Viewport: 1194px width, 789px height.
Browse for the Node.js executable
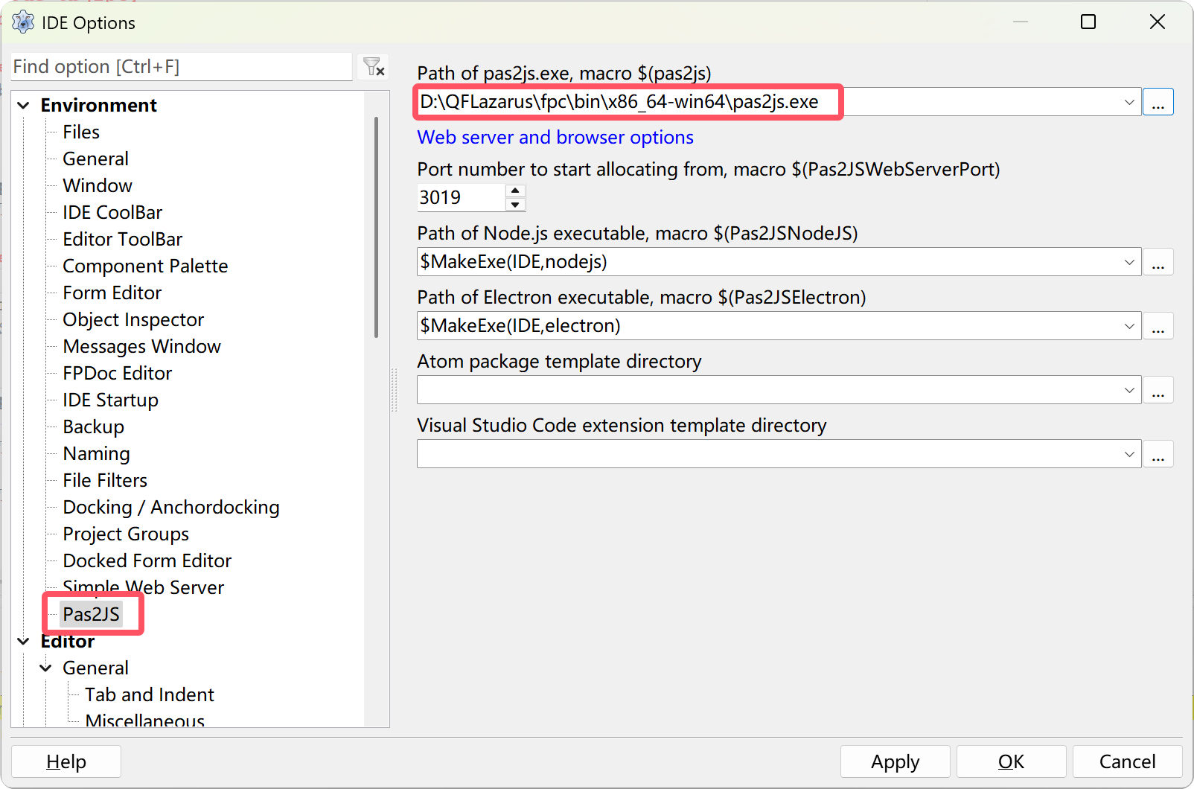coord(1158,262)
